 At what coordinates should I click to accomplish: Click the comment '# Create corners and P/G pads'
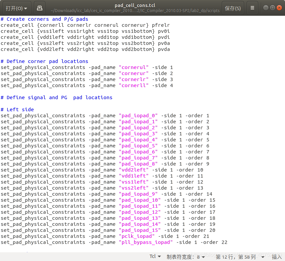pos(44,19)
